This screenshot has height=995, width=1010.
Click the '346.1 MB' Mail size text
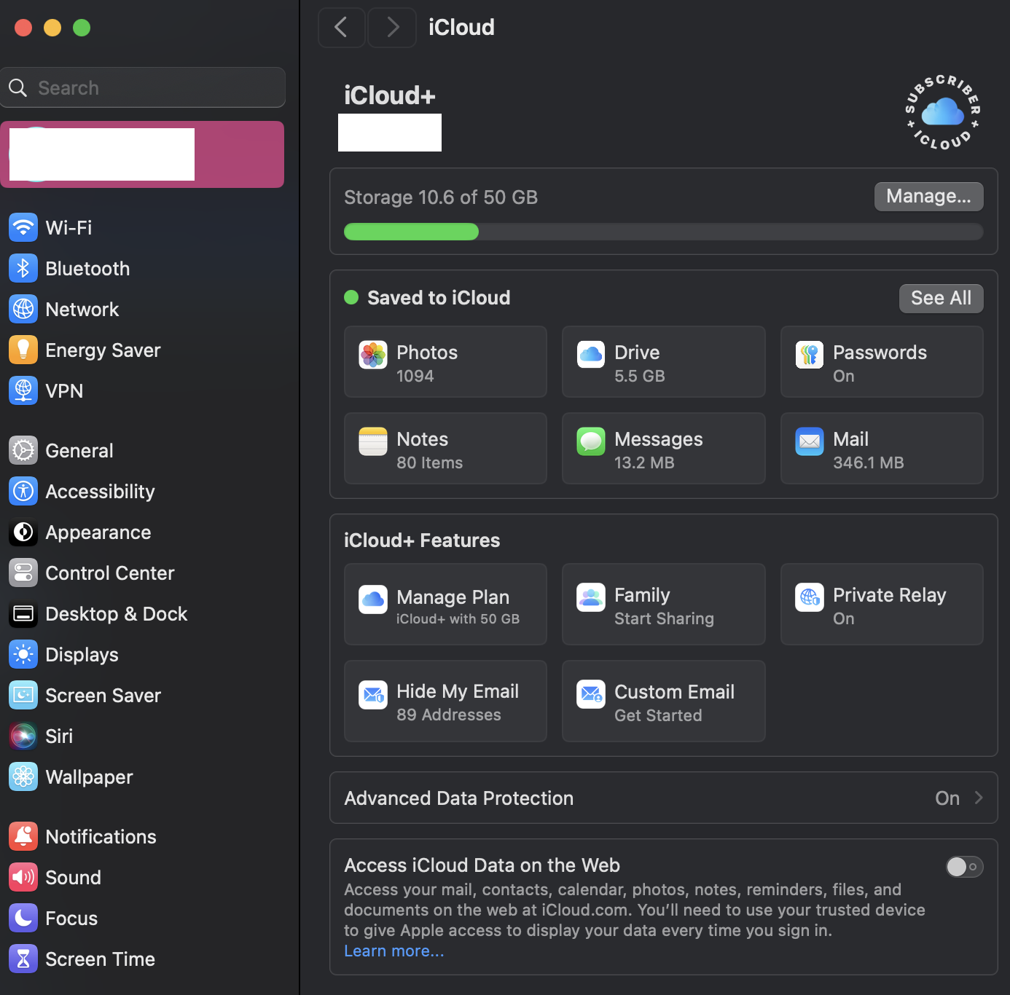click(x=868, y=463)
